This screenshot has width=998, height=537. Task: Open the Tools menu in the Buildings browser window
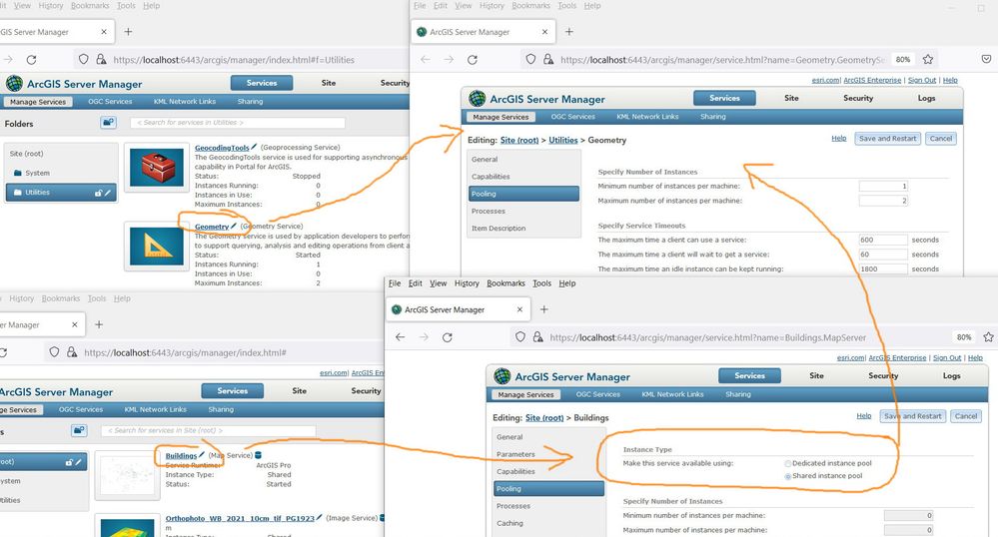pos(541,283)
